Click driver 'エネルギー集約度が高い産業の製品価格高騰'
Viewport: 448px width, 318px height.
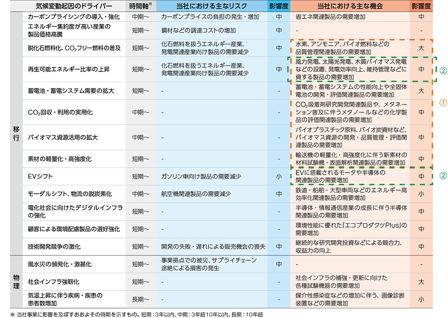click(69, 30)
